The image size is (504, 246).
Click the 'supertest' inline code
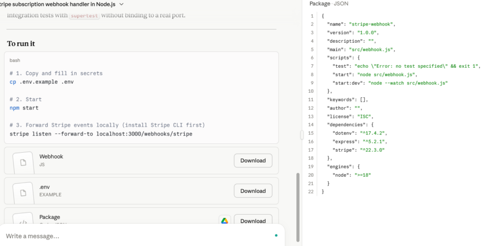[85, 15]
